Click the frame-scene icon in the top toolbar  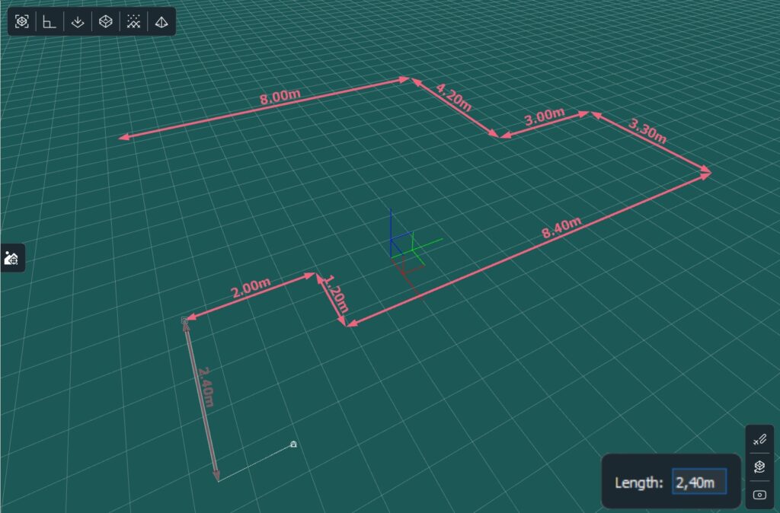21,21
